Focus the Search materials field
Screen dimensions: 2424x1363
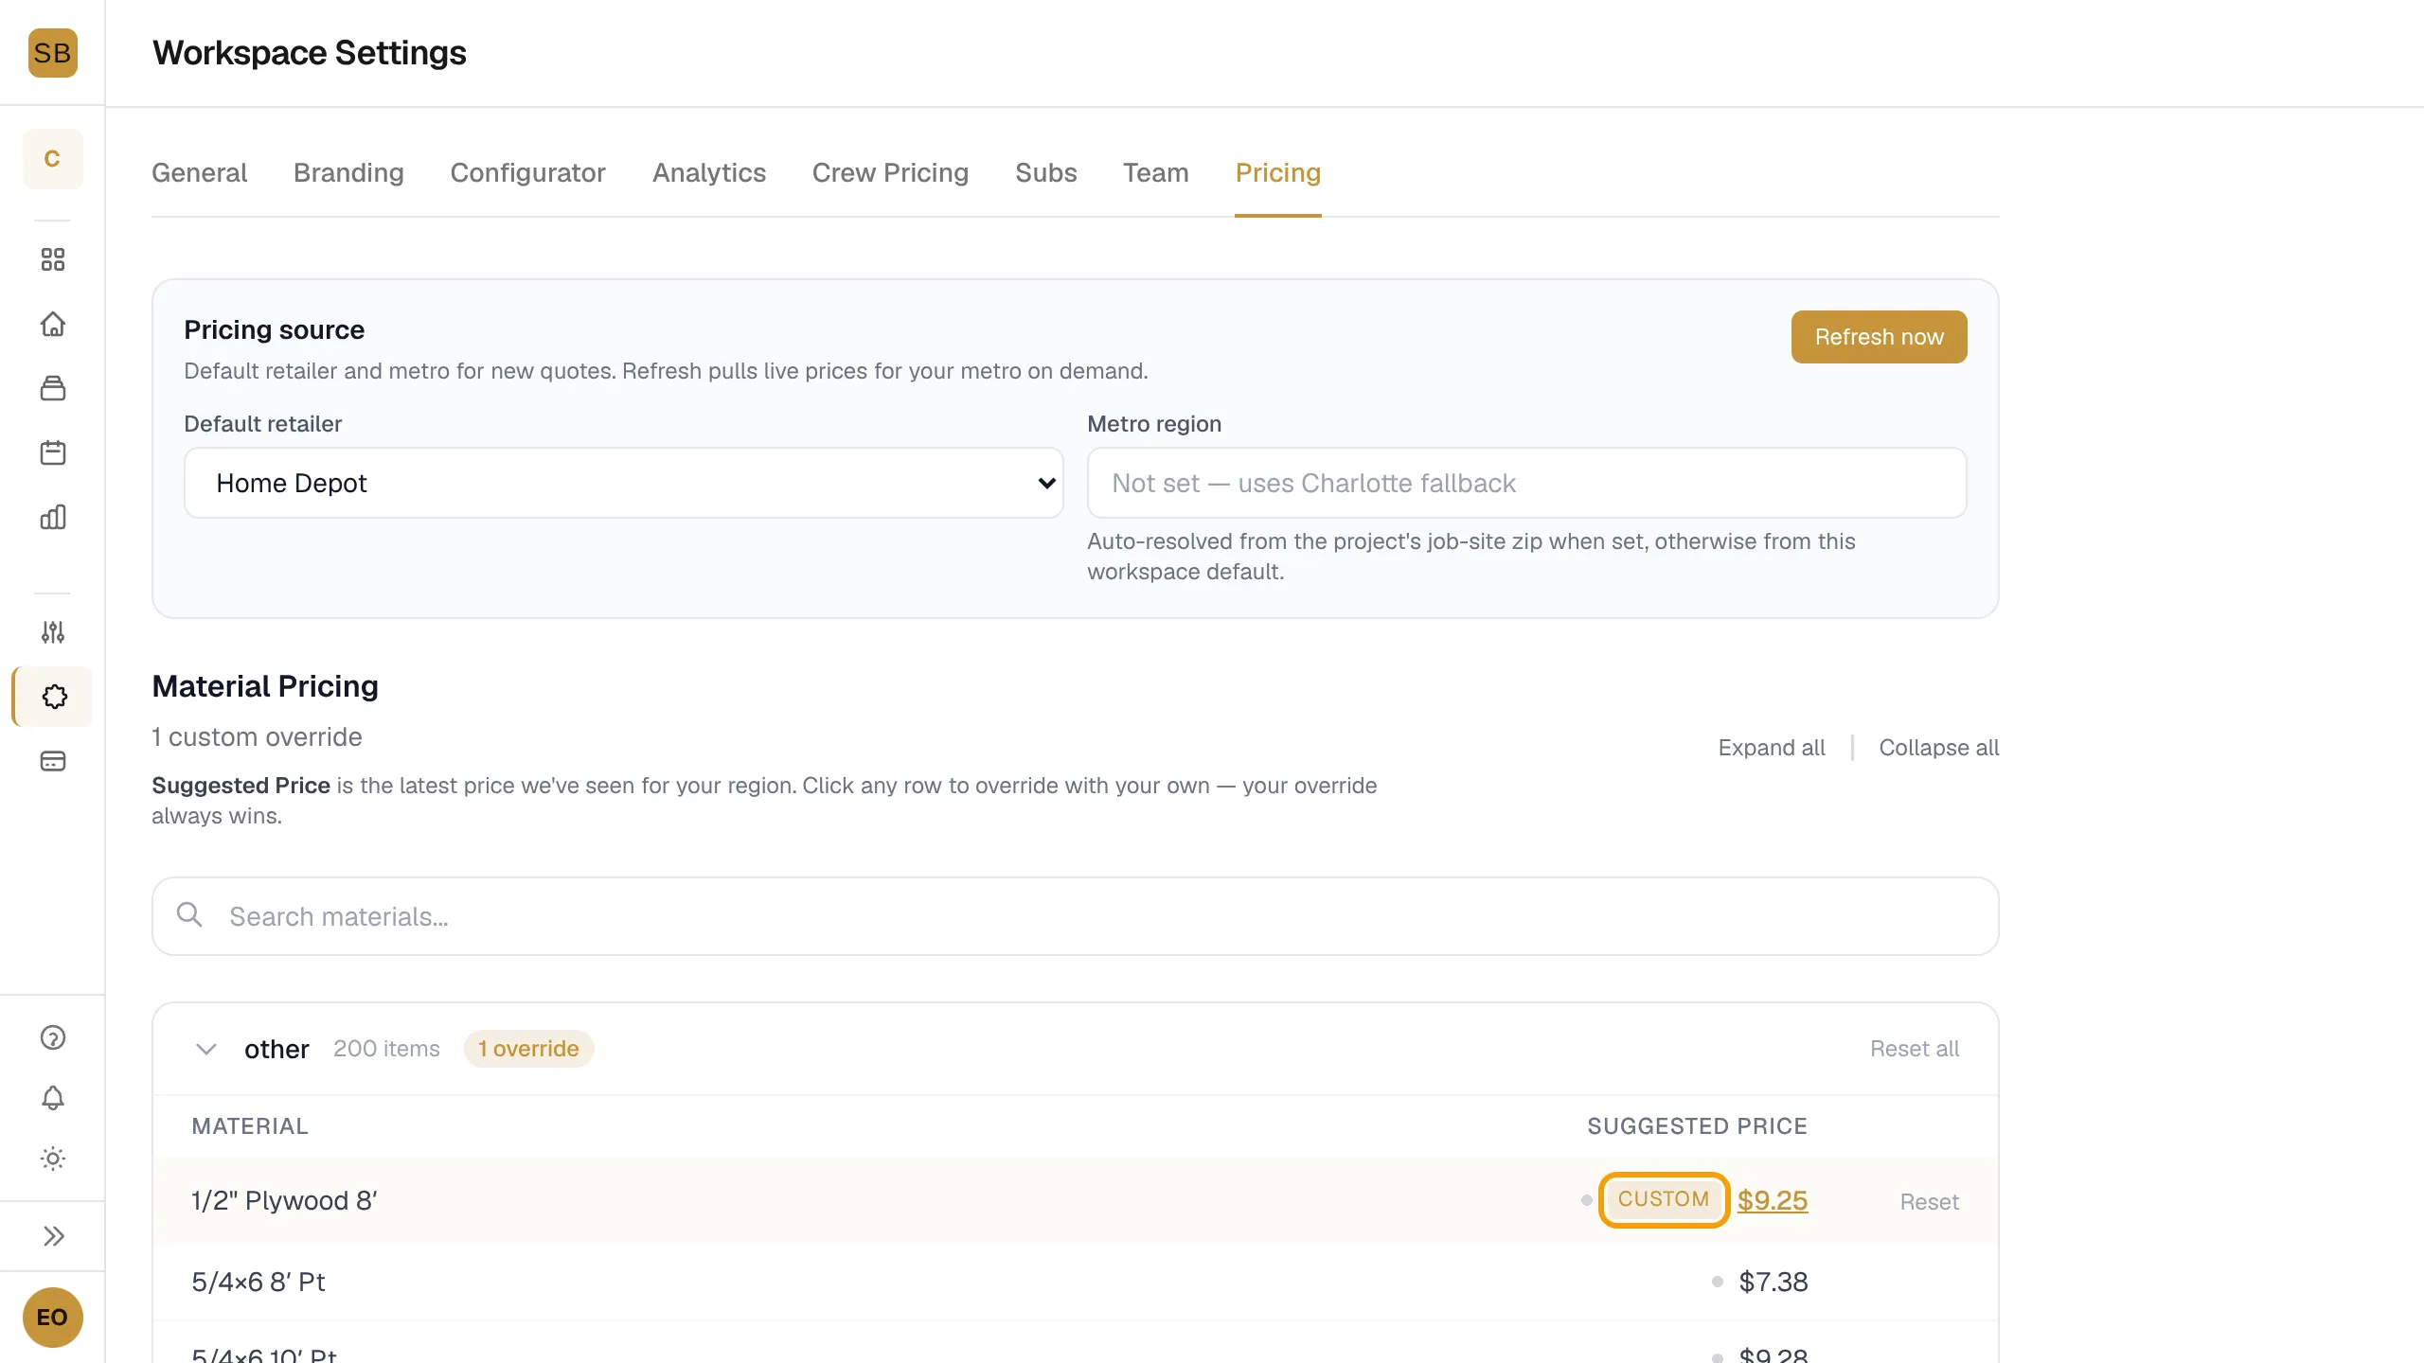click(x=1075, y=916)
